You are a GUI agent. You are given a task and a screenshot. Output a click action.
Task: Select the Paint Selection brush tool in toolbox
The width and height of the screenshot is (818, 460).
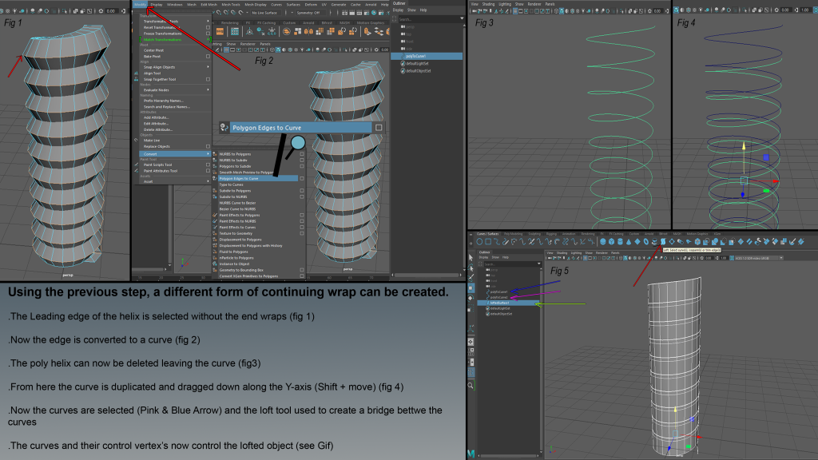(471, 278)
